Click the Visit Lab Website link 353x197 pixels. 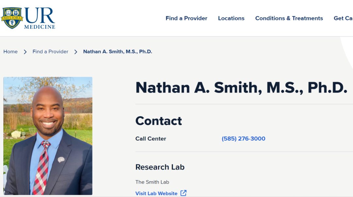click(156, 193)
